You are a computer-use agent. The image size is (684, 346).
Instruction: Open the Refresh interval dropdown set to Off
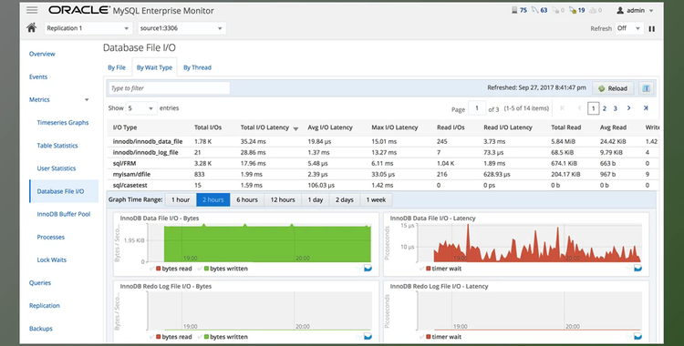click(629, 28)
